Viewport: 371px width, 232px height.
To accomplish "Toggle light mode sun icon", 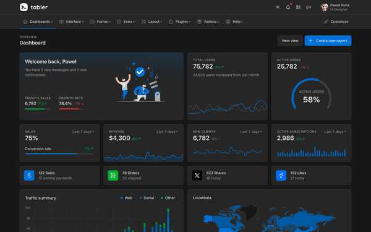I will point(278,7).
